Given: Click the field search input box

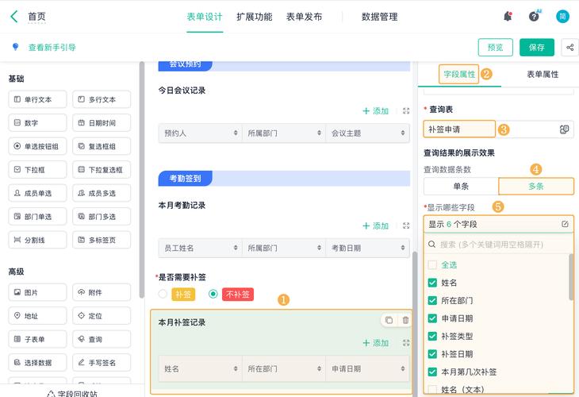Looking at the screenshot, I should click(497, 245).
